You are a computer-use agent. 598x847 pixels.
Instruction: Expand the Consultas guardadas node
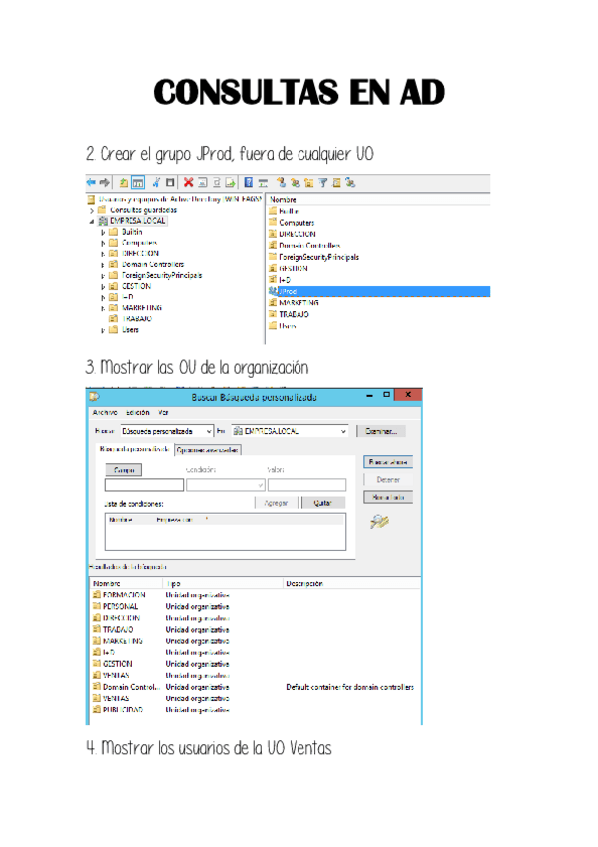pos(91,210)
